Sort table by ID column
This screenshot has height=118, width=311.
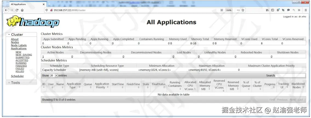pyautogui.click(x=44, y=86)
